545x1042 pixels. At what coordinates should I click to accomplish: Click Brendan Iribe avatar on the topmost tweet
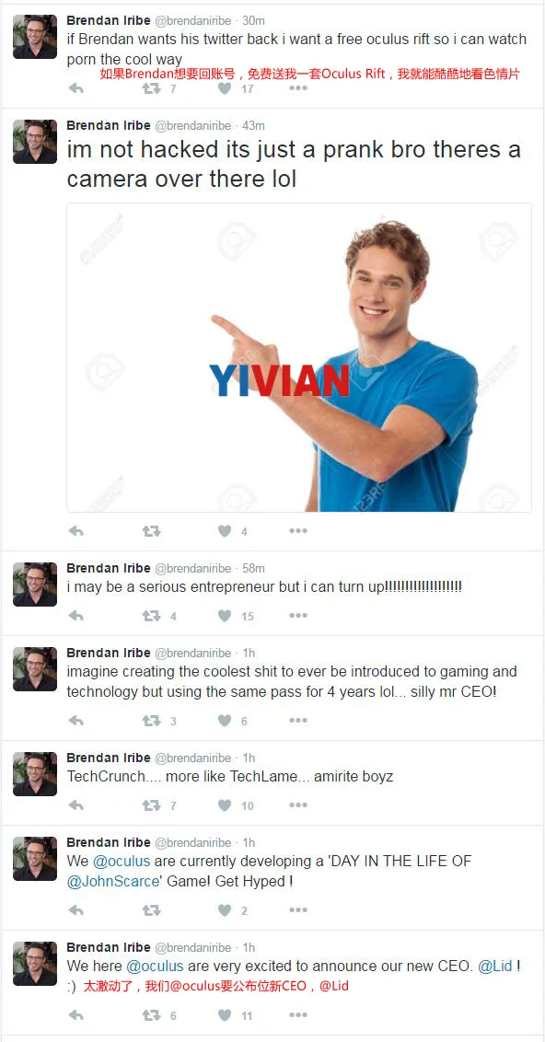pos(35,37)
